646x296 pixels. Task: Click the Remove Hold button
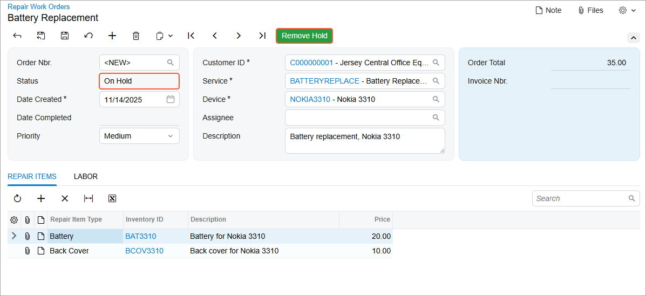click(x=304, y=36)
